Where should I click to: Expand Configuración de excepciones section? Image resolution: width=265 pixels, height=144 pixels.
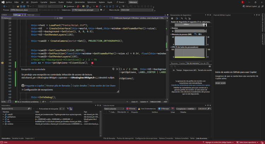23,90
